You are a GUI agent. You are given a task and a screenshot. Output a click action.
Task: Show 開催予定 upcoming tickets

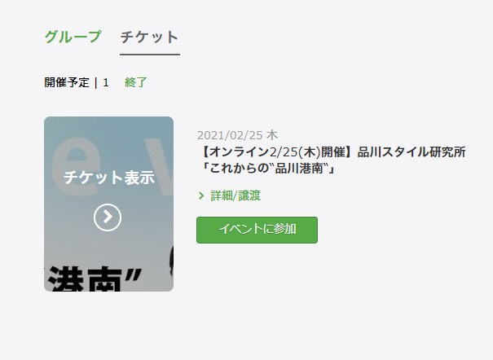tap(67, 82)
